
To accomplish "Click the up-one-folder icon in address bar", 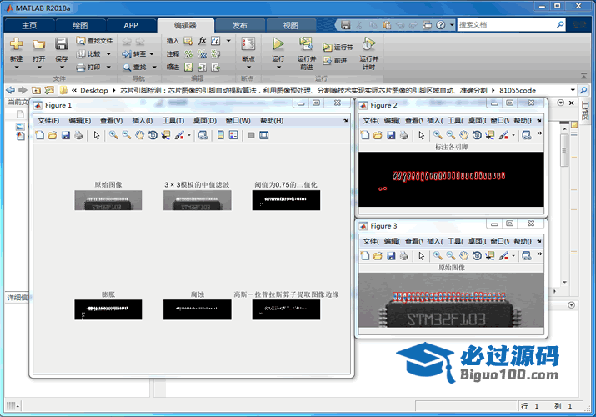I will coord(36,90).
